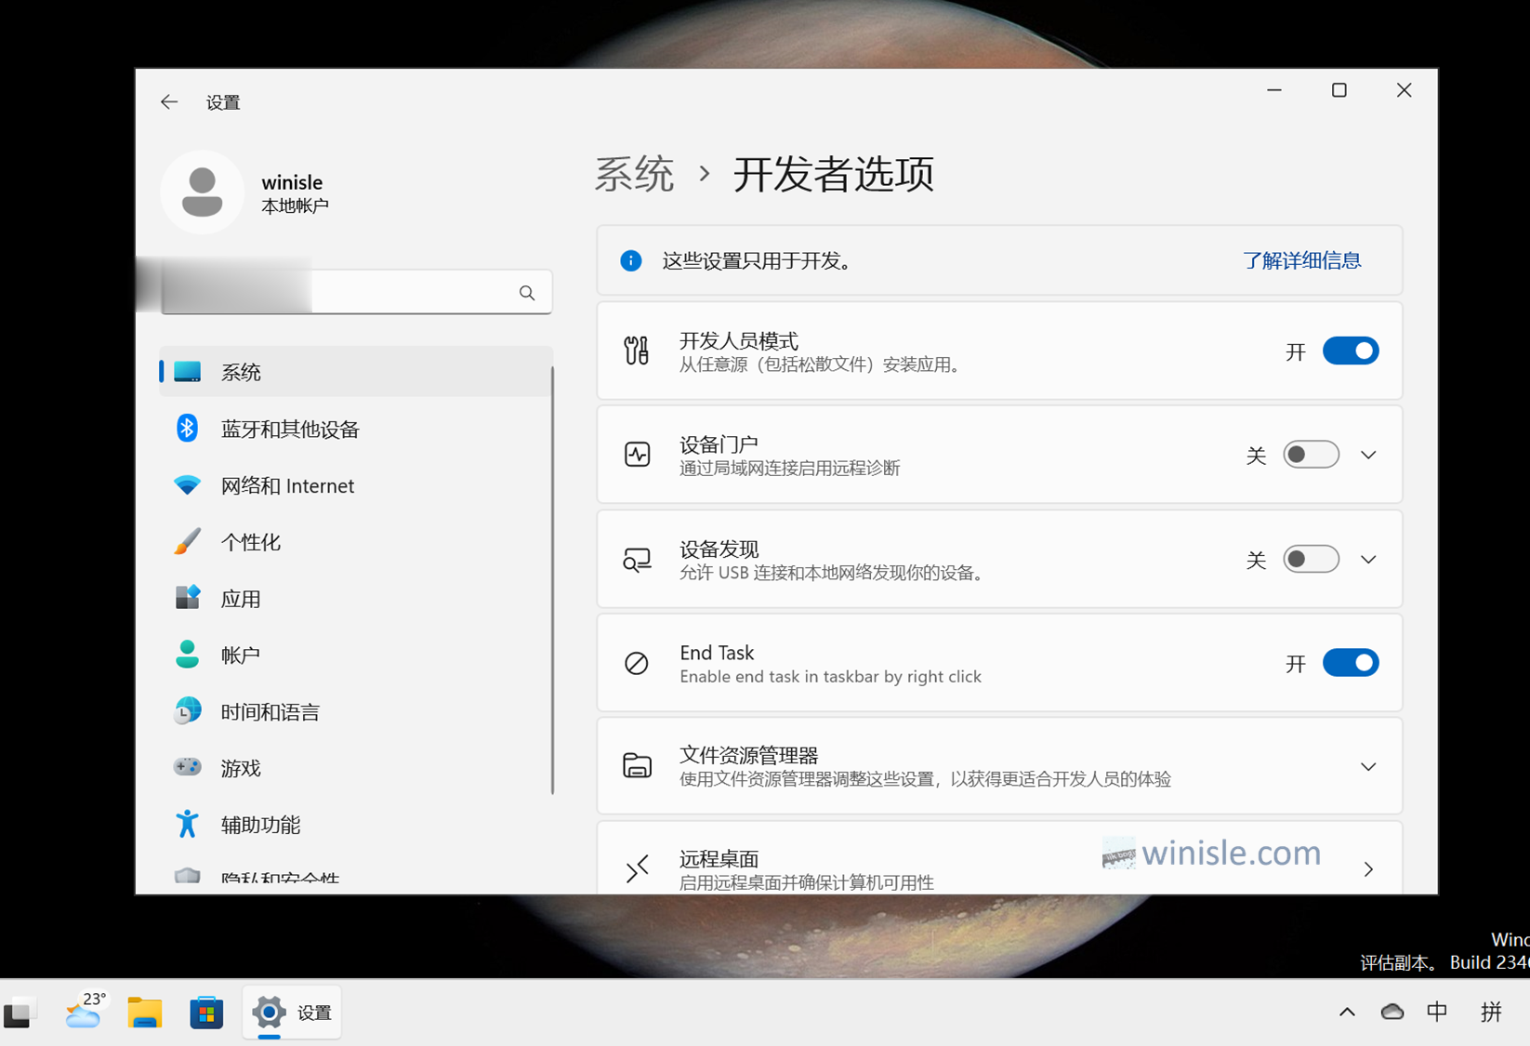
Task: Click the 辅助功能 accessibility figure icon
Action: tap(187, 824)
